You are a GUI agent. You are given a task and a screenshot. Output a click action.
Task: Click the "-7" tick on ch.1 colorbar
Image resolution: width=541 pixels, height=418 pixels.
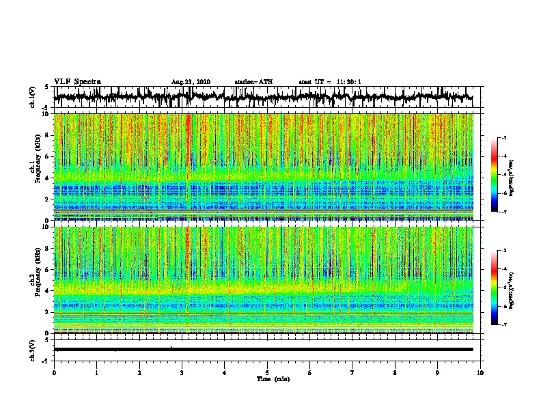point(504,212)
